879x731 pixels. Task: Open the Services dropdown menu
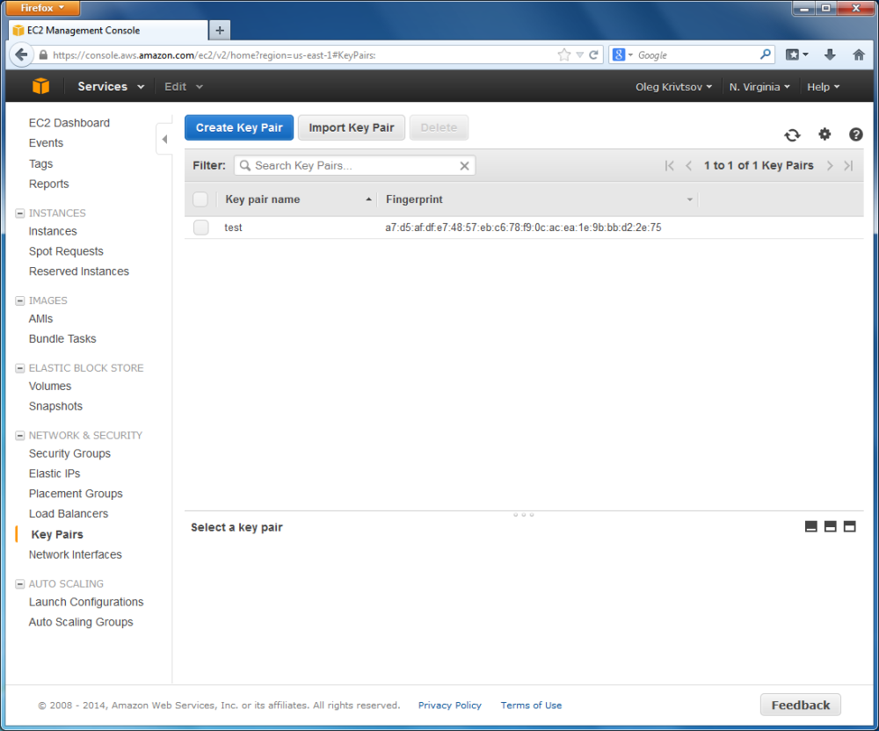[111, 87]
